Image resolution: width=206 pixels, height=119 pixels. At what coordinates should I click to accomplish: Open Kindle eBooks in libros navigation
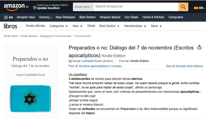(x=35, y=26)
